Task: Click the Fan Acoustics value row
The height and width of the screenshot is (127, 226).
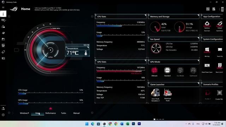Action: point(182,50)
